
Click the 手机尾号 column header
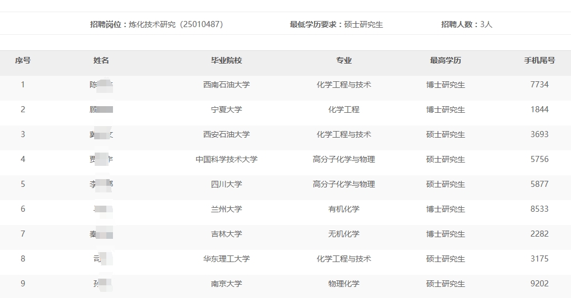point(539,60)
